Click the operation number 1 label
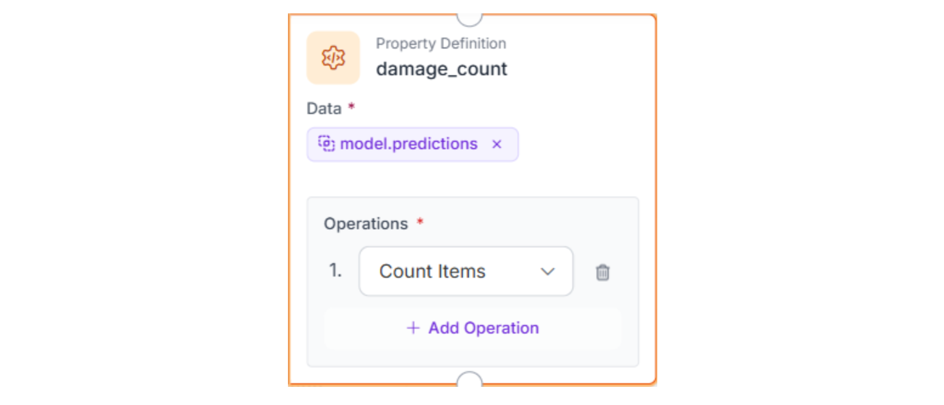Screen dimensions: 944x405 pos(335,271)
